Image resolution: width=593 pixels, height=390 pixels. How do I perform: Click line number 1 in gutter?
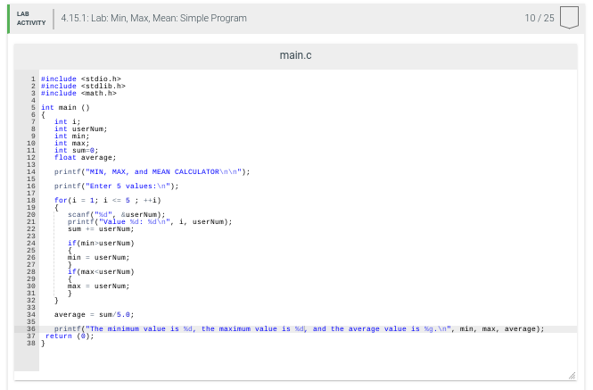(33, 79)
